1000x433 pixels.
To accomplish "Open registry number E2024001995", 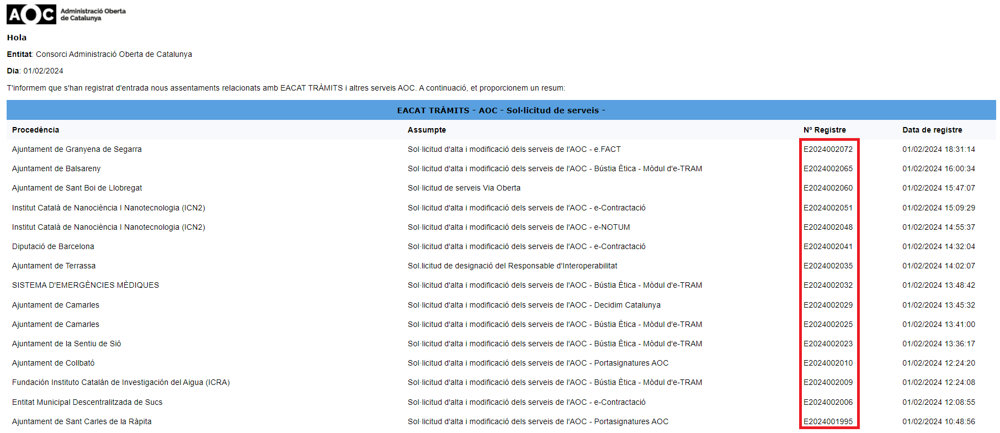I will coord(827,421).
